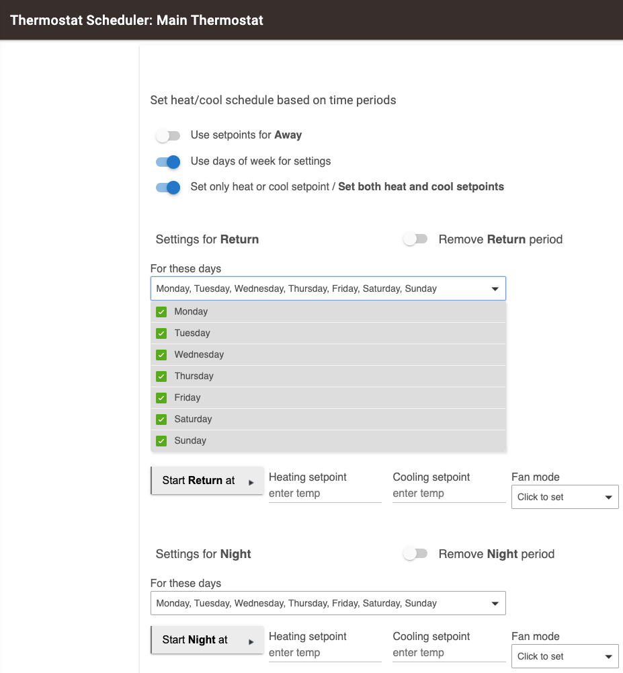The height and width of the screenshot is (673, 623).
Task: Enable Remove Night period switch
Action: (x=415, y=554)
